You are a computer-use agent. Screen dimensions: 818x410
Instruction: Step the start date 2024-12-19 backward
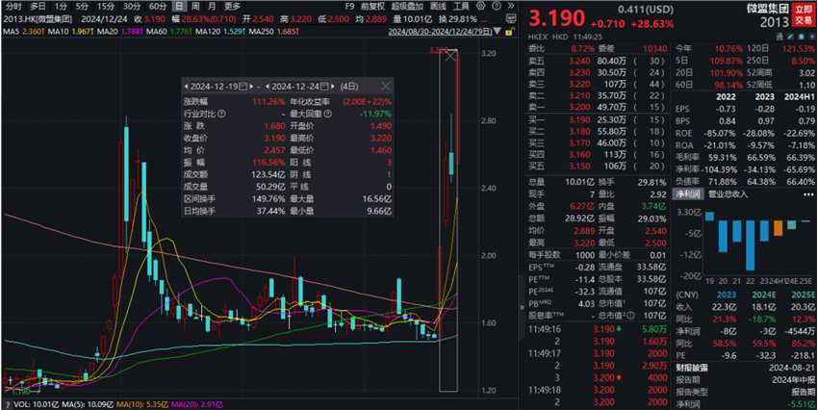coord(186,86)
